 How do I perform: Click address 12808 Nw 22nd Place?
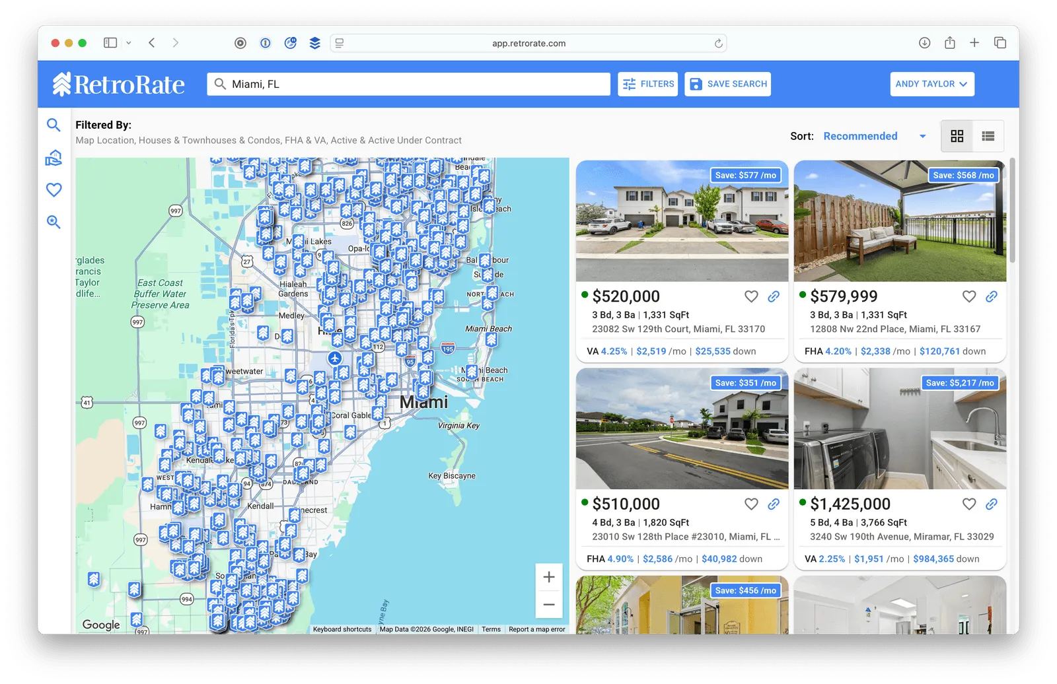tap(895, 329)
